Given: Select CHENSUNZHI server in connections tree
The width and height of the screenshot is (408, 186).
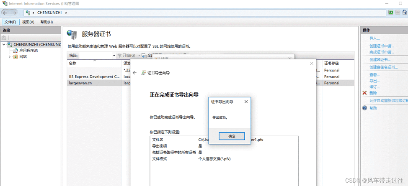Looking at the screenshot, I should pyautogui.click(x=37, y=44).
